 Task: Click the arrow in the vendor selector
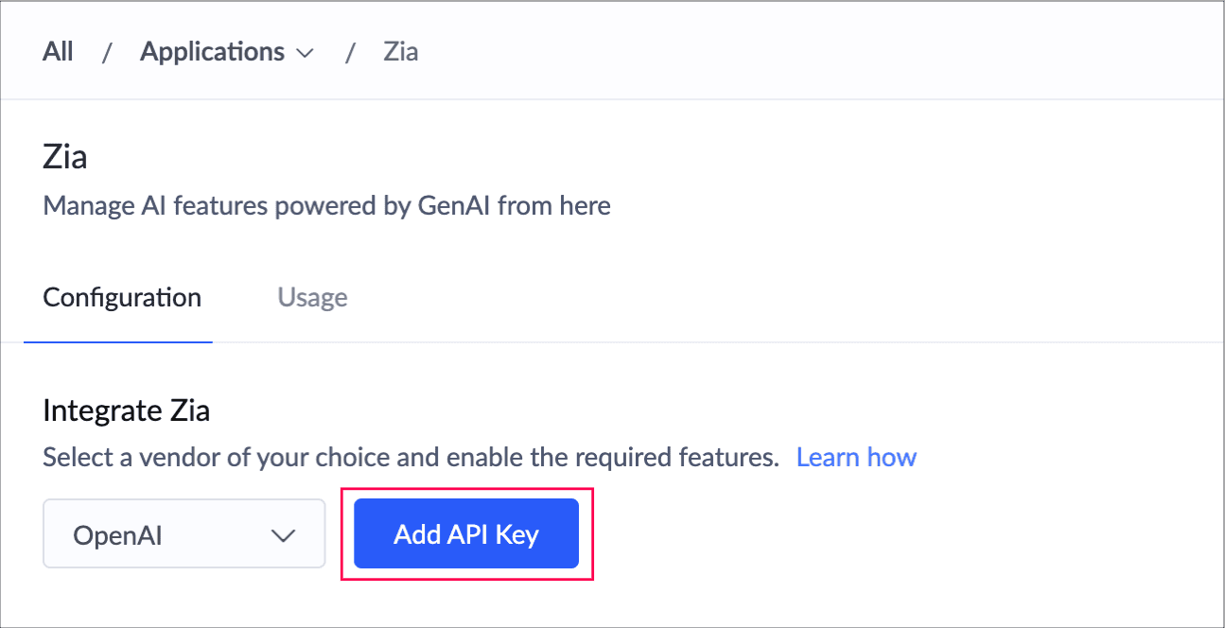click(x=283, y=535)
